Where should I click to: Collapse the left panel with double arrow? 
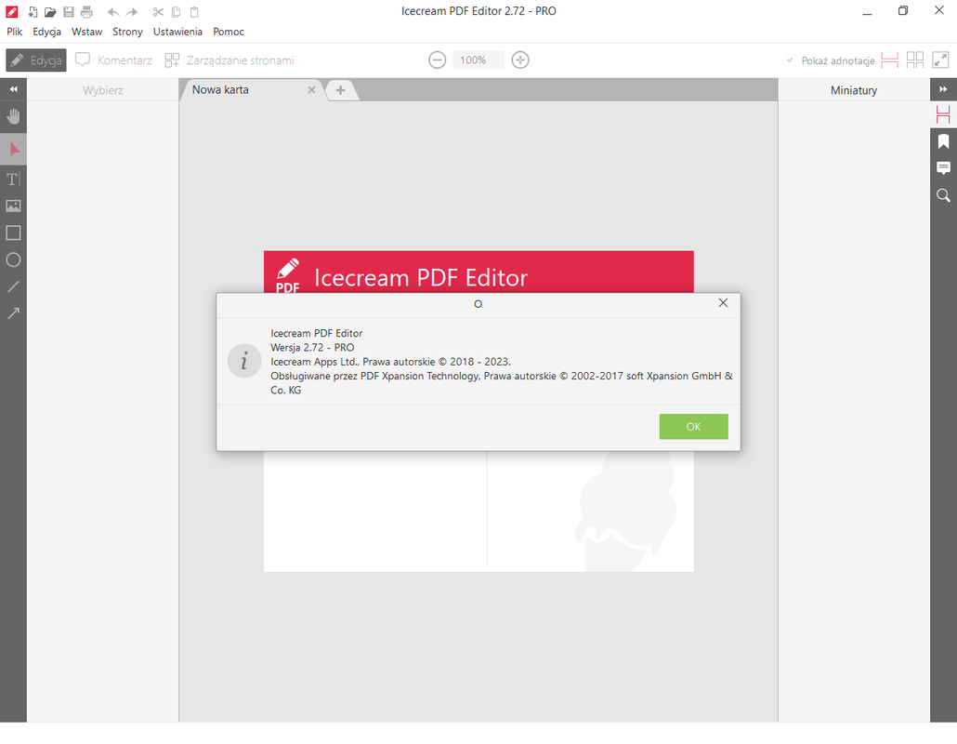(13, 89)
